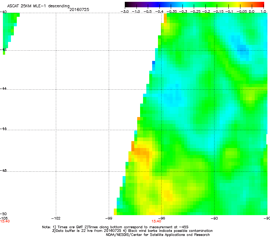This screenshot has width=270, height=237.
Task: Click the date label 20160725 under the title
Action: coord(79,9)
